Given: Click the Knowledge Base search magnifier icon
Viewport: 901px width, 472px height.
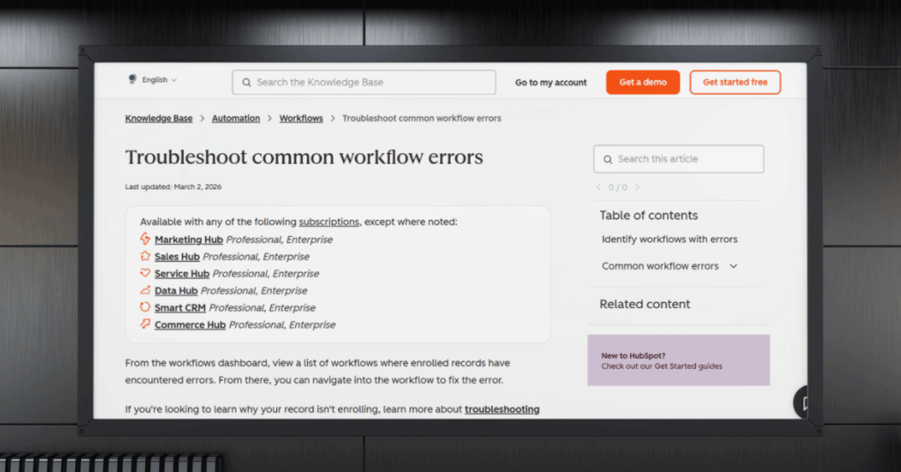Looking at the screenshot, I should pos(246,83).
